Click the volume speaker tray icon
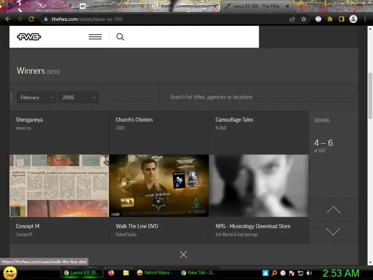This screenshot has width=373, height=280. (309, 273)
